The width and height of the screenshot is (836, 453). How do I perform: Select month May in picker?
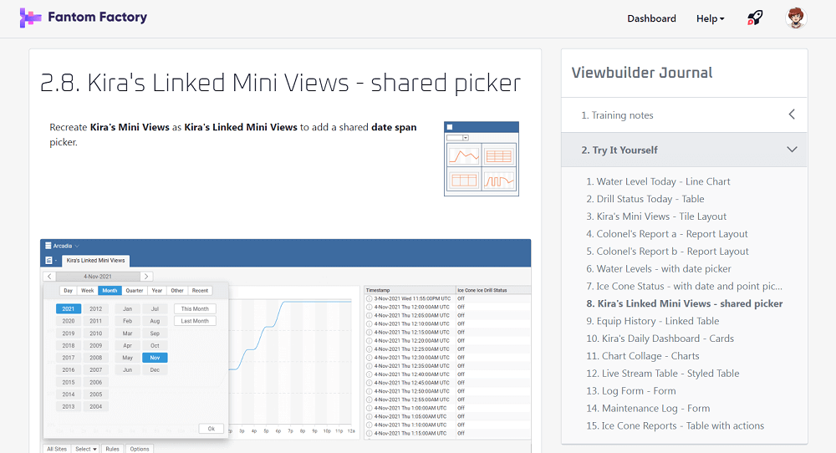tap(127, 358)
